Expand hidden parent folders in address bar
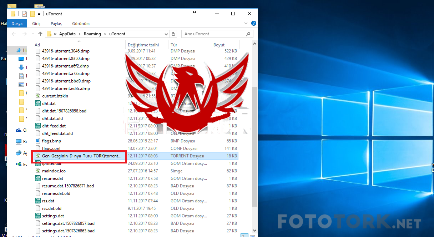The image size is (434, 237). [55, 34]
